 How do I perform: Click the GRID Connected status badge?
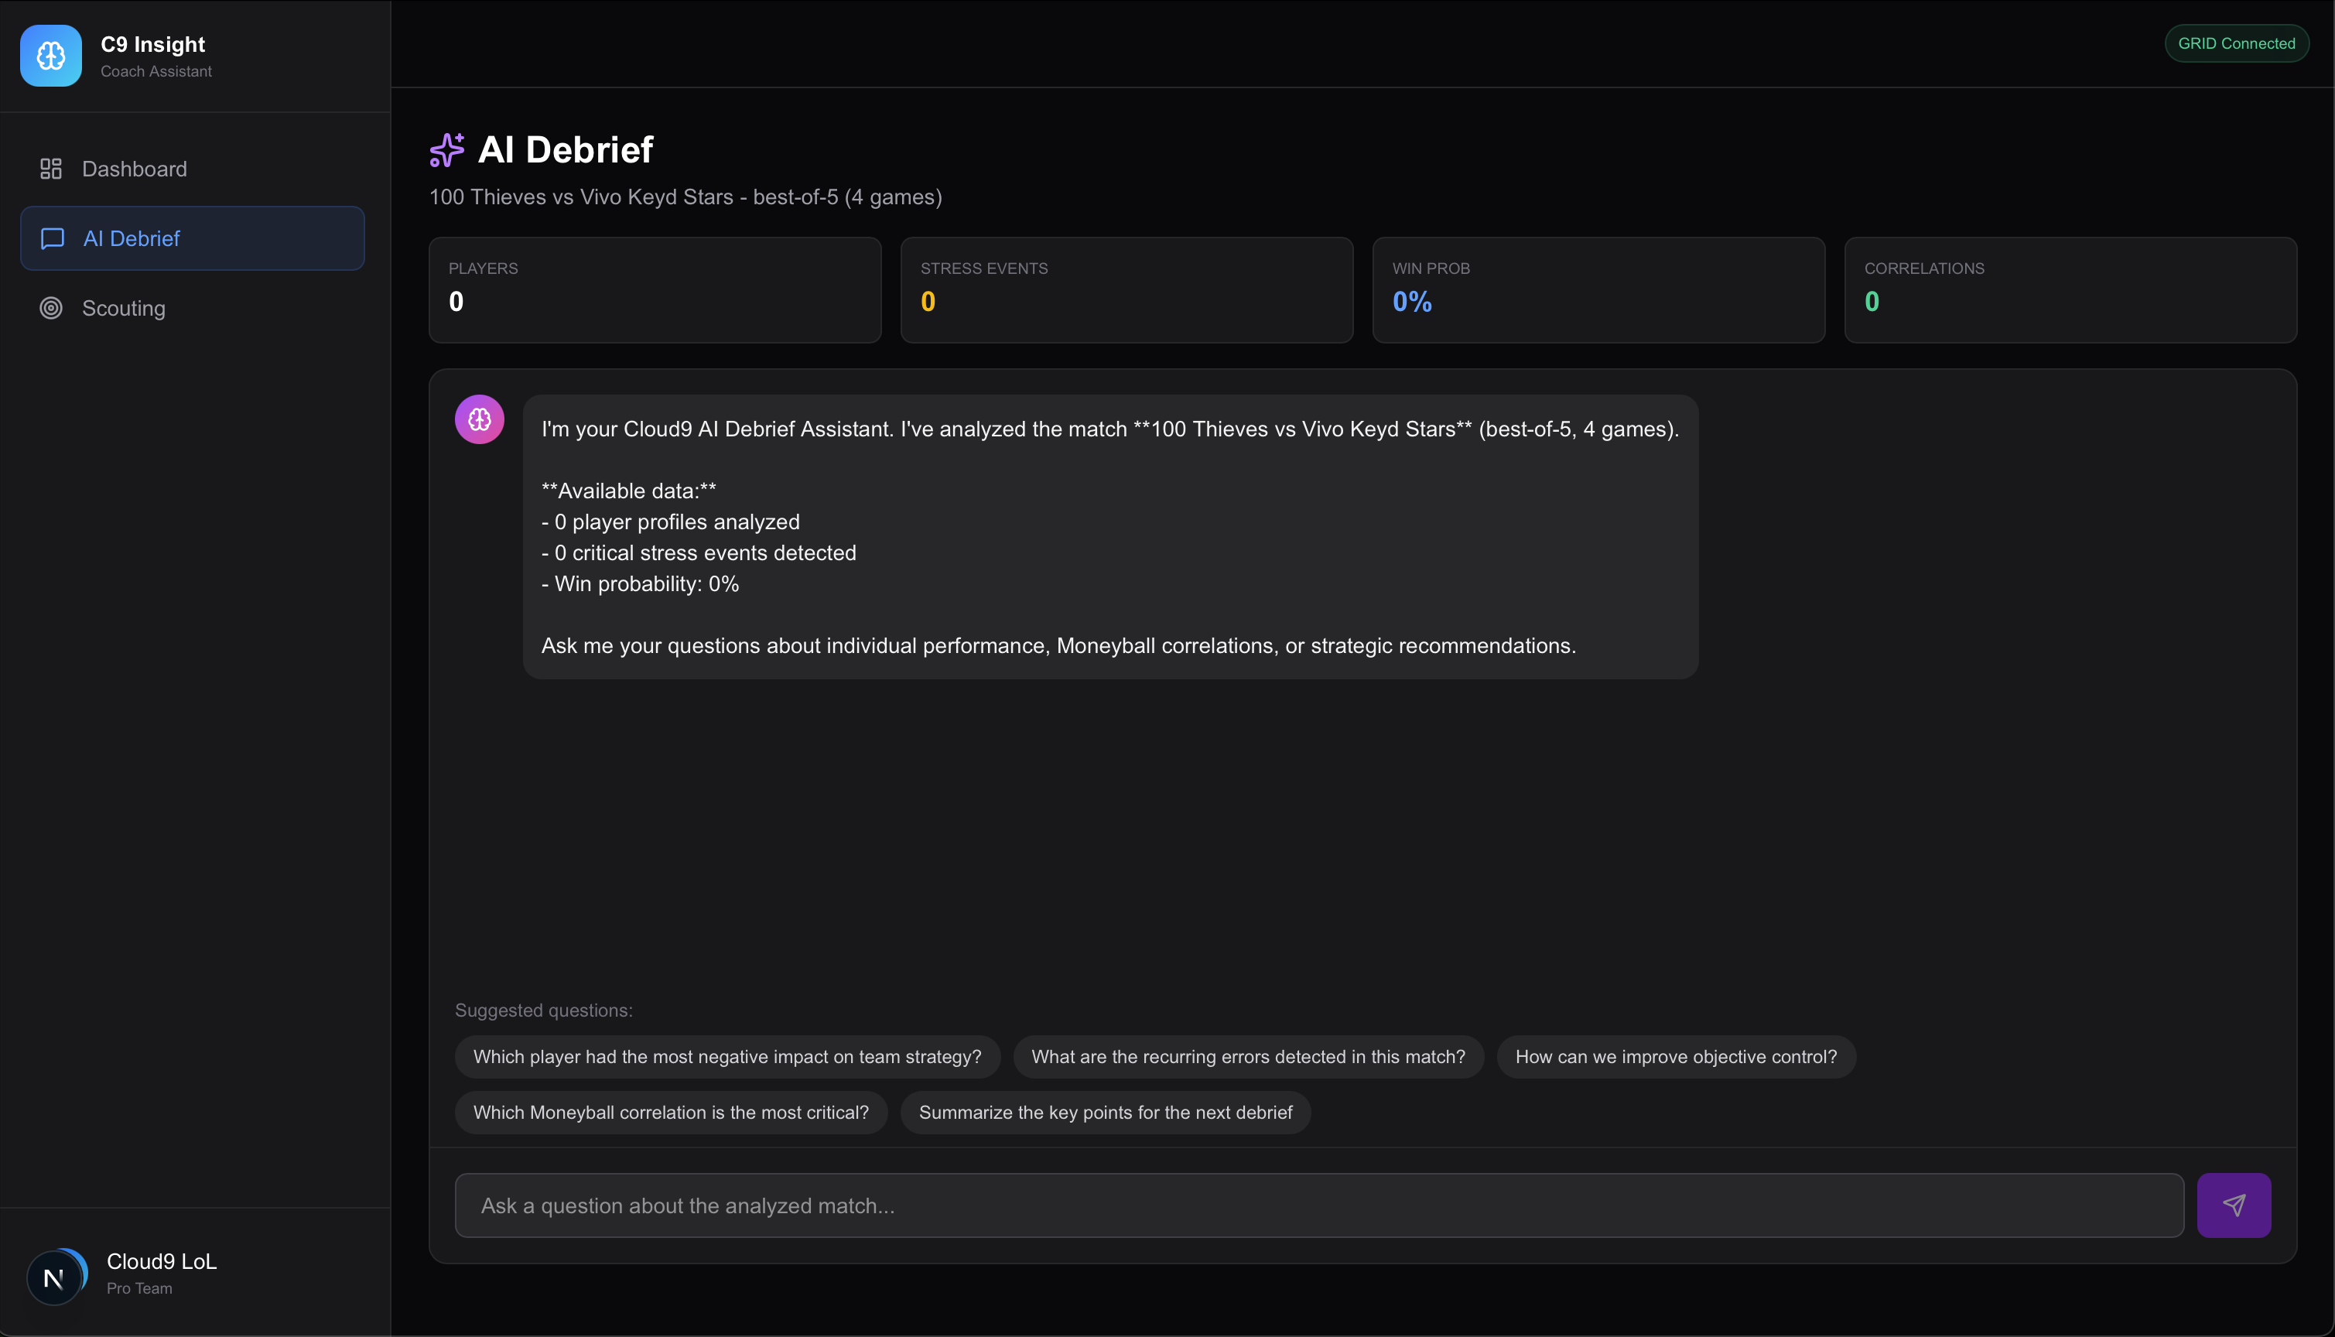click(x=2236, y=43)
